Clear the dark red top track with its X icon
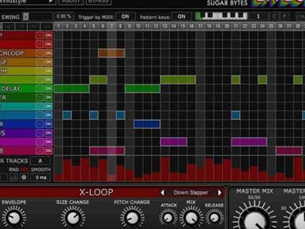The height and width of the screenshot is (229, 305). 39,35
